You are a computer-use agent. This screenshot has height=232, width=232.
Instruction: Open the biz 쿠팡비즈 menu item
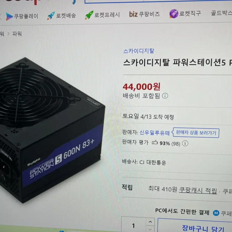click(144, 14)
